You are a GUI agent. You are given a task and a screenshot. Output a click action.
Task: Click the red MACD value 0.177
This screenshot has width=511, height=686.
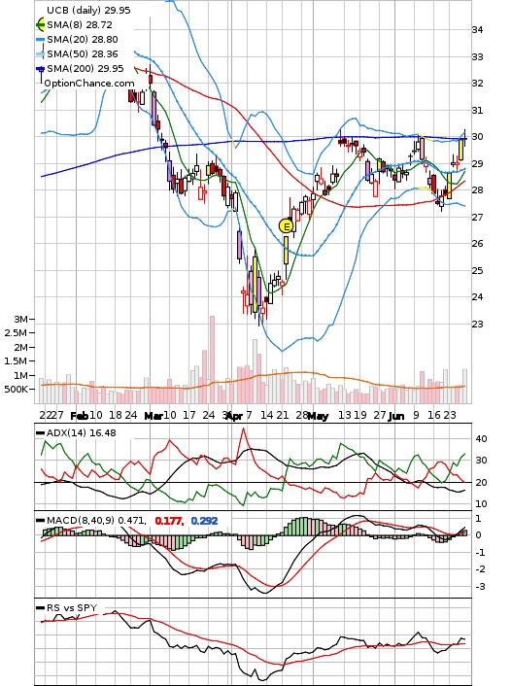click(x=169, y=521)
